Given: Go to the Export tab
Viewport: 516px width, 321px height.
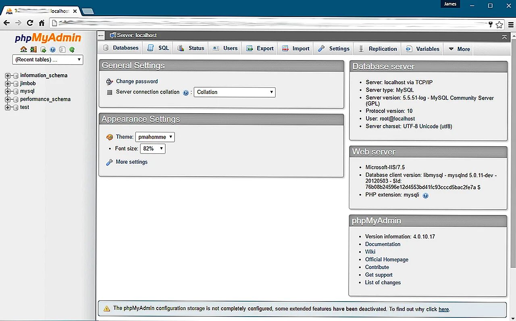Looking at the screenshot, I should (x=260, y=48).
